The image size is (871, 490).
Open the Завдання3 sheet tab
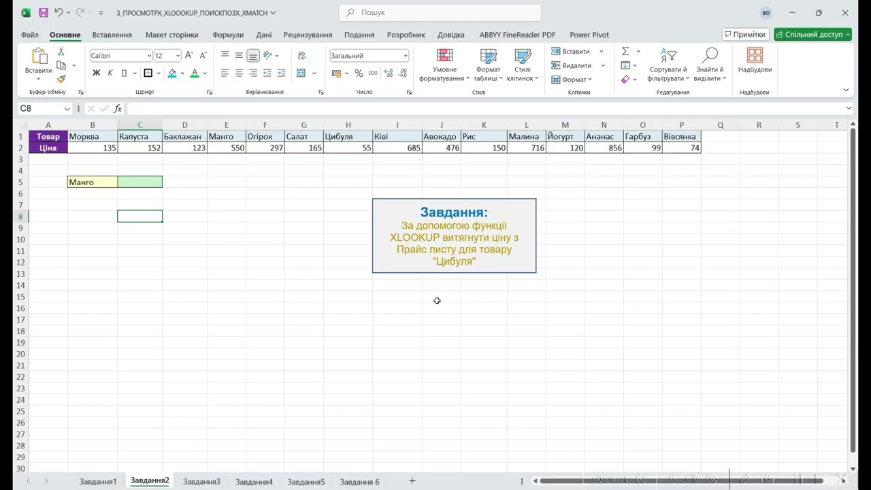click(201, 482)
